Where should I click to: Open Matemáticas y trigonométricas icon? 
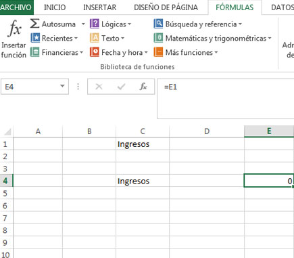(x=158, y=38)
